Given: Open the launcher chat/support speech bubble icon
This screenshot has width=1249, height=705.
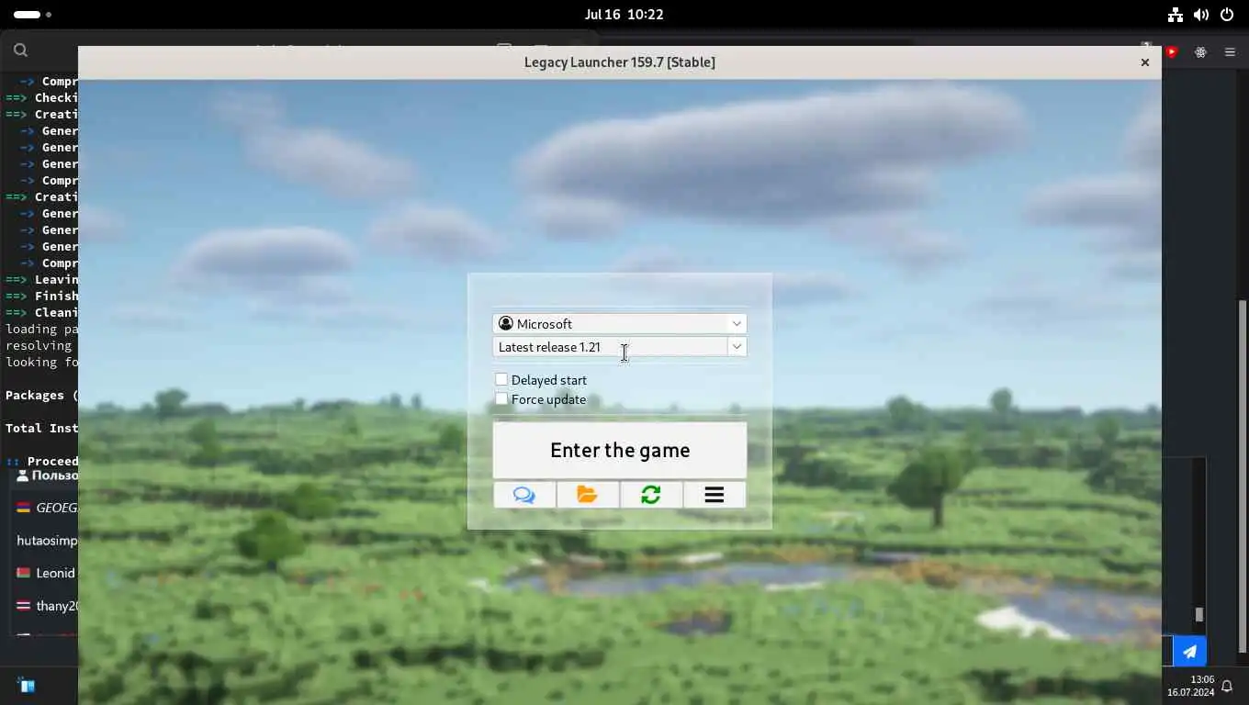Looking at the screenshot, I should tap(524, 495).
